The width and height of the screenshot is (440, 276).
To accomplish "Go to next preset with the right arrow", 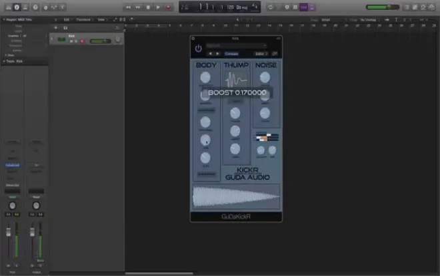I will [x=217, y=53].
